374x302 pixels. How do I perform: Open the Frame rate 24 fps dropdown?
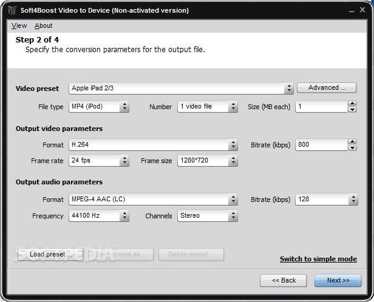[99, 161]
